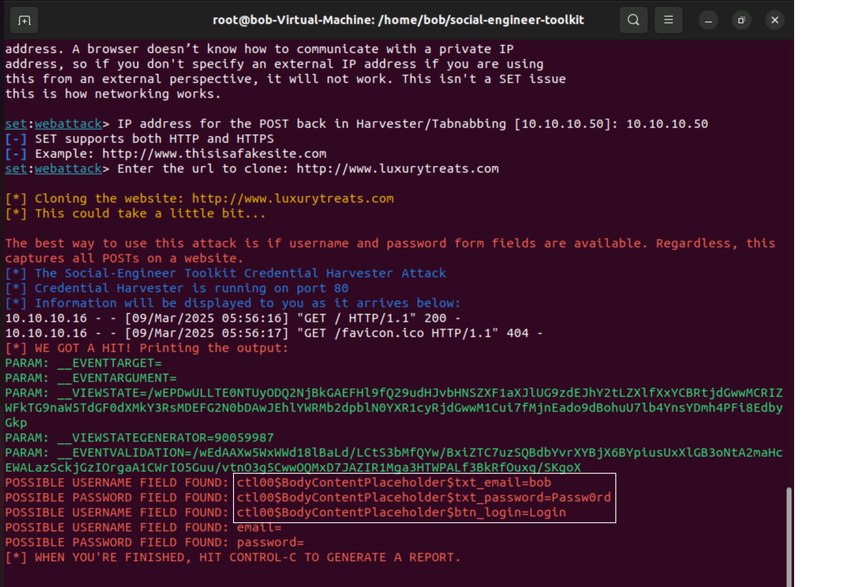The image size is (856, 587).
Task: Click 'This could take a little bit...' line
Action: [x=135, y=213]
